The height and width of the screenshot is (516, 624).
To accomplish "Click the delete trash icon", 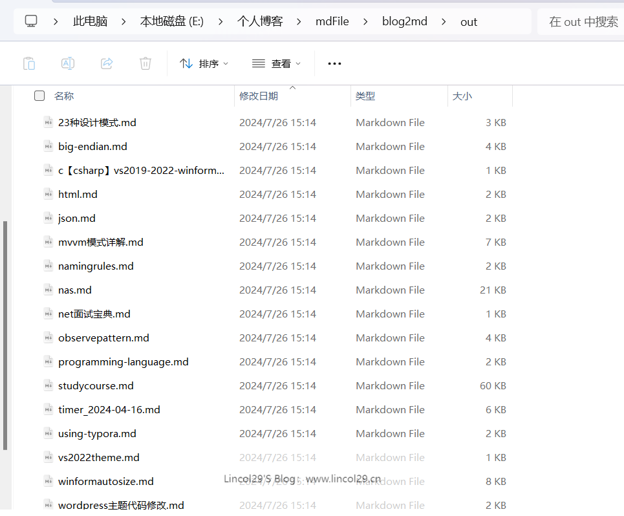I will 145,63.
